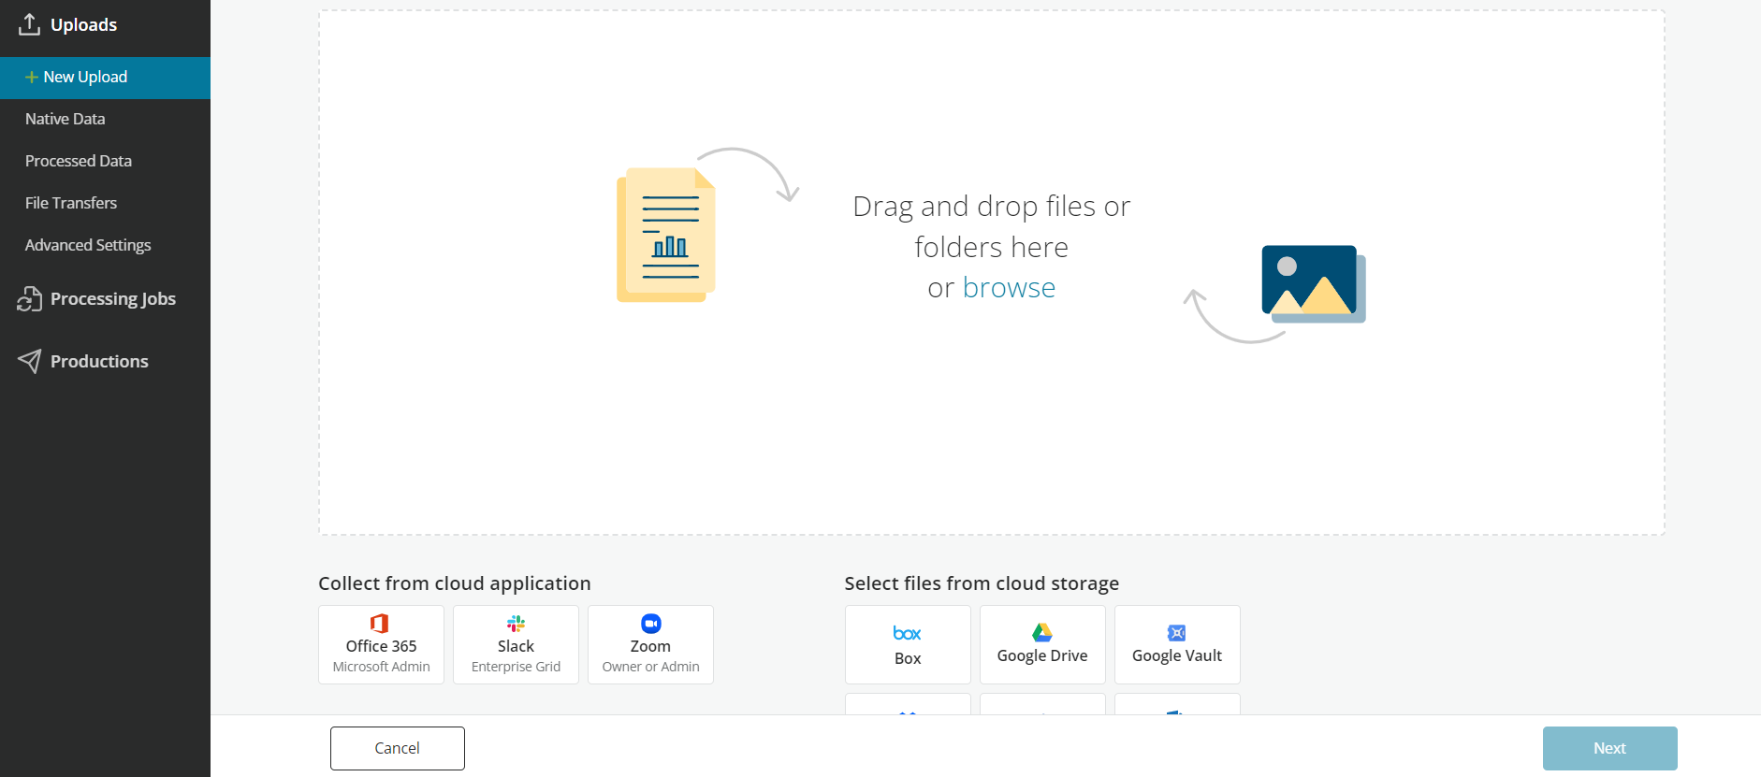Click the Slack logo icon
The image size is (1761, 777).
[516, 624]
